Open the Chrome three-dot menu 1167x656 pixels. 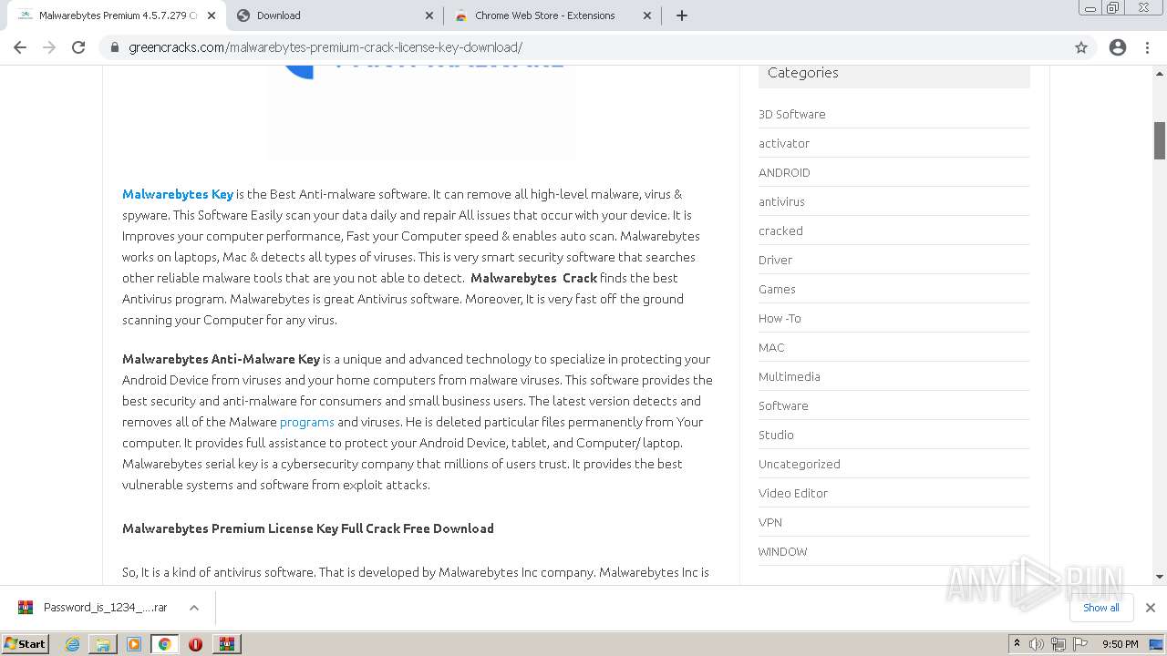pyautogui.click(x=1147, y=47)
